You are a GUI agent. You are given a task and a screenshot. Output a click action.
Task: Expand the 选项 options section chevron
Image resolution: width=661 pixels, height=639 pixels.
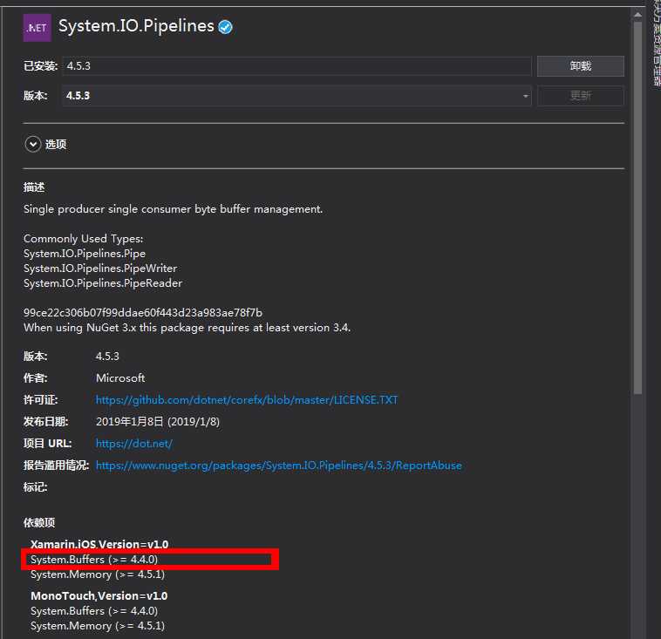(33, 144)
